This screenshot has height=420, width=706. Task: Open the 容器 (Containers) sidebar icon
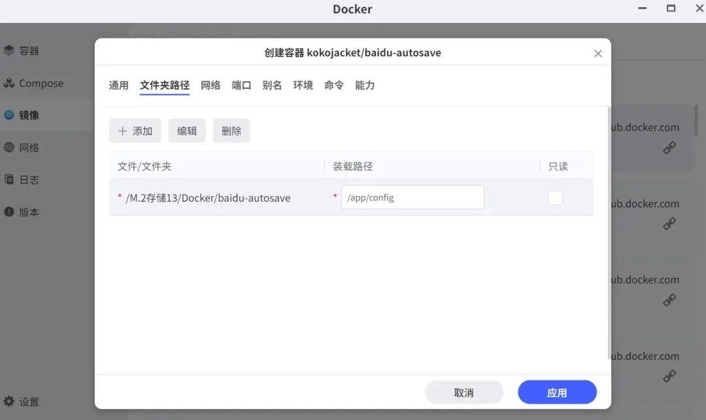[9, 50]
